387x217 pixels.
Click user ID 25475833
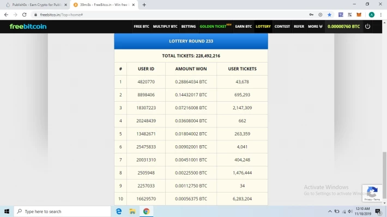coord(146,147)
